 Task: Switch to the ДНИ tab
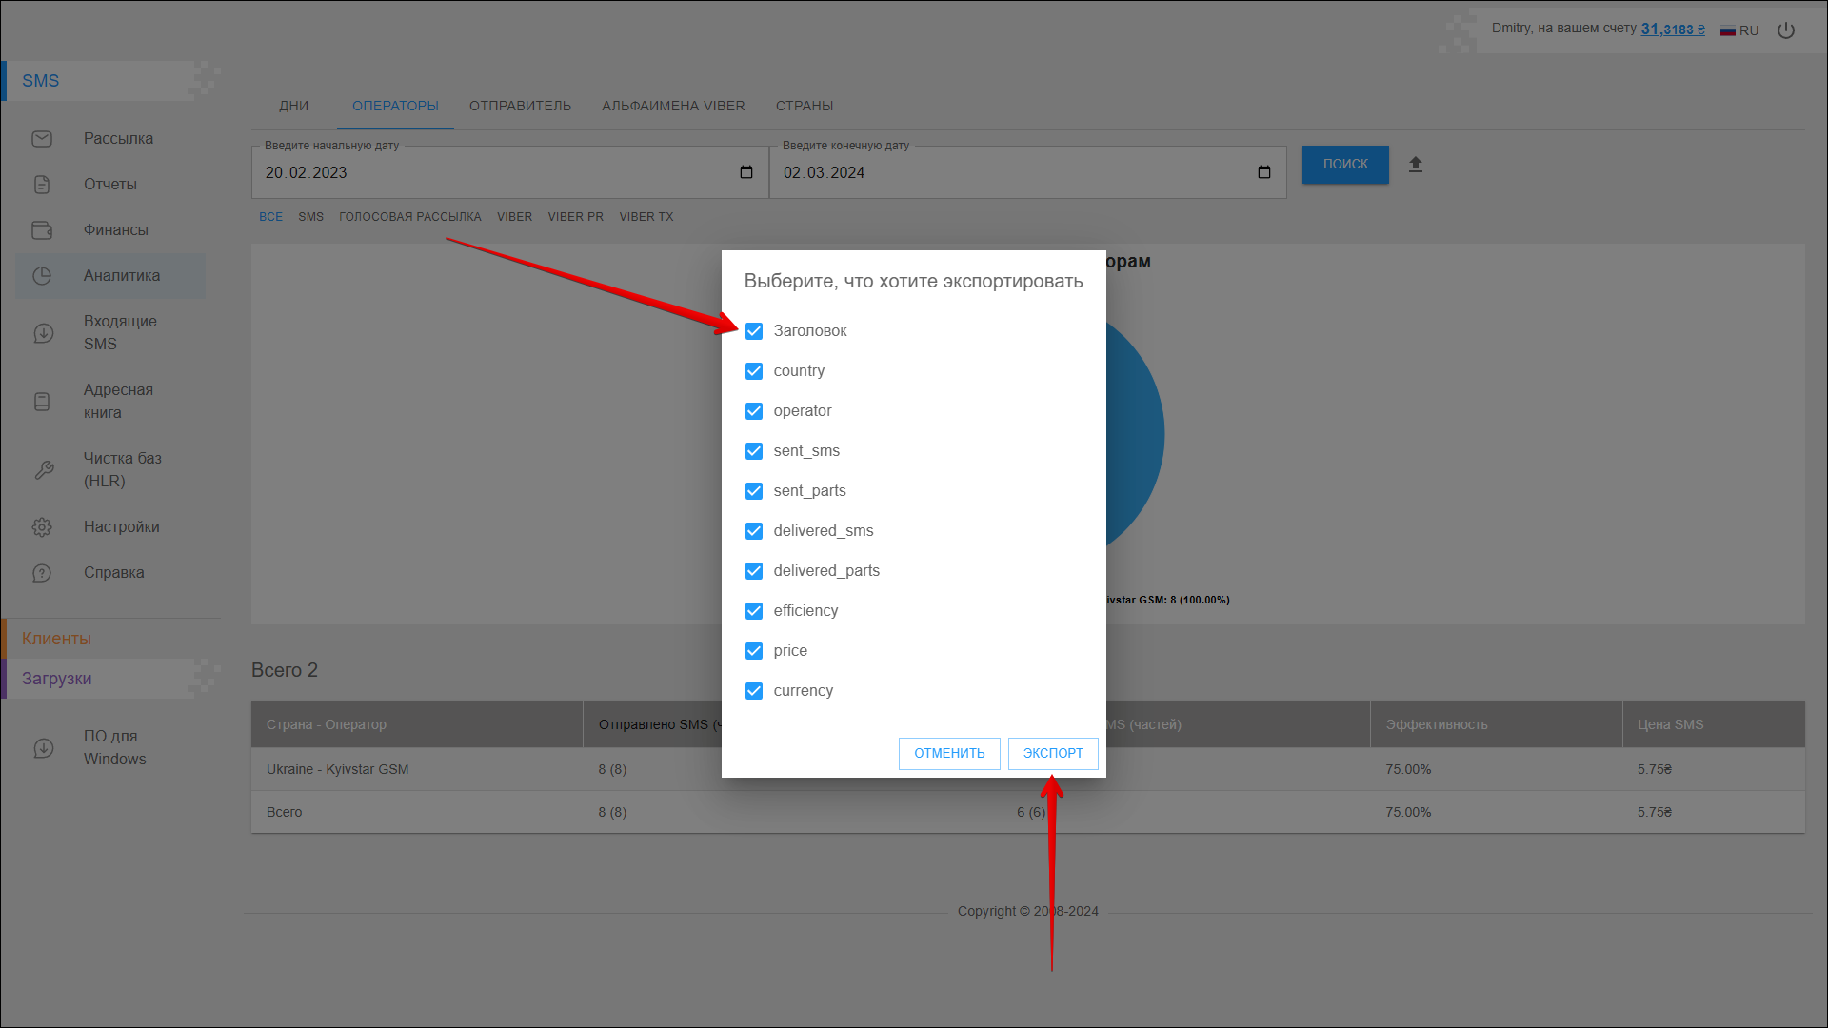(x=294, y=106)
